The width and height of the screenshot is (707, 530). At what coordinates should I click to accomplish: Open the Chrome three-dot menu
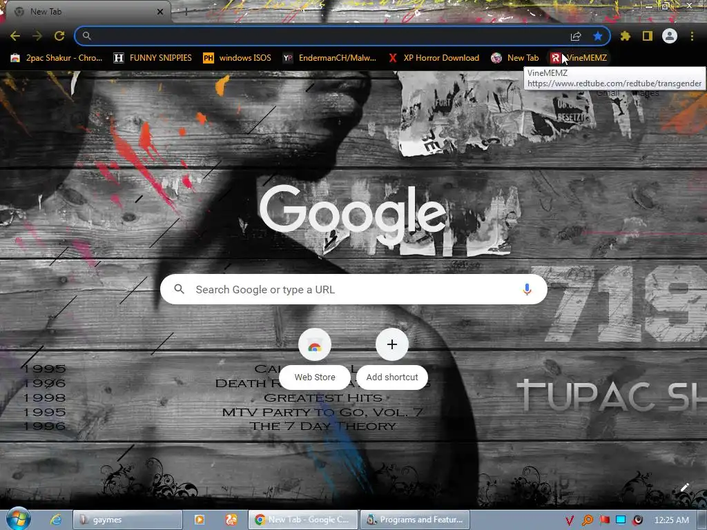point(692,36)
